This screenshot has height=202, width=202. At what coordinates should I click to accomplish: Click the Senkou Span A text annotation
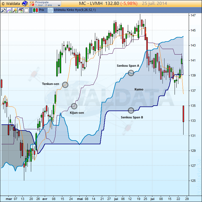tap(128, 66)
